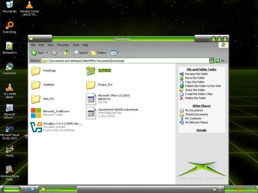Viewport: 258px width, 193px height.
Task: Collapse the Other Places section
Action: (201, 106)
